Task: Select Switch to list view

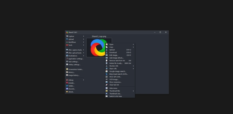Action: click(120, 96)
